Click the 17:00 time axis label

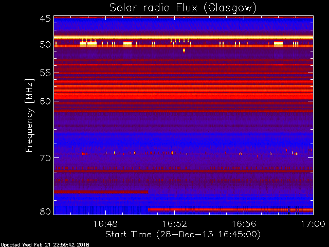pos(313,224)
